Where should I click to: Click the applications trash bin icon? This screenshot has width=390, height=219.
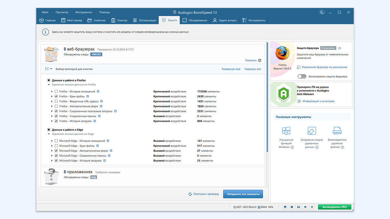pos(51,176)
